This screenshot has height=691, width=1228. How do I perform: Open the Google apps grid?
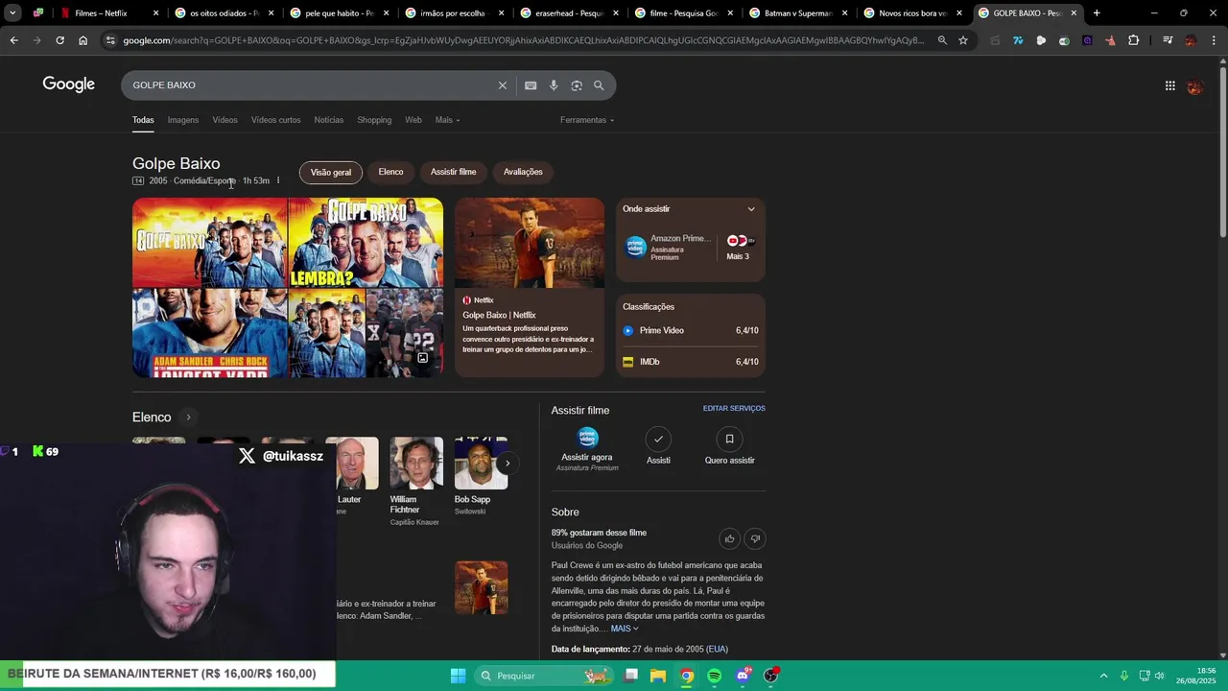1169,85
